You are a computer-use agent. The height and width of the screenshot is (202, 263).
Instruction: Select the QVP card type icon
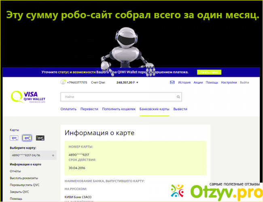point(40,138)
